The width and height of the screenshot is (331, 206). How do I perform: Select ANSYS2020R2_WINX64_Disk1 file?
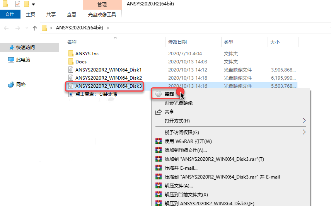pyautogui.click(x=109, y=70)
